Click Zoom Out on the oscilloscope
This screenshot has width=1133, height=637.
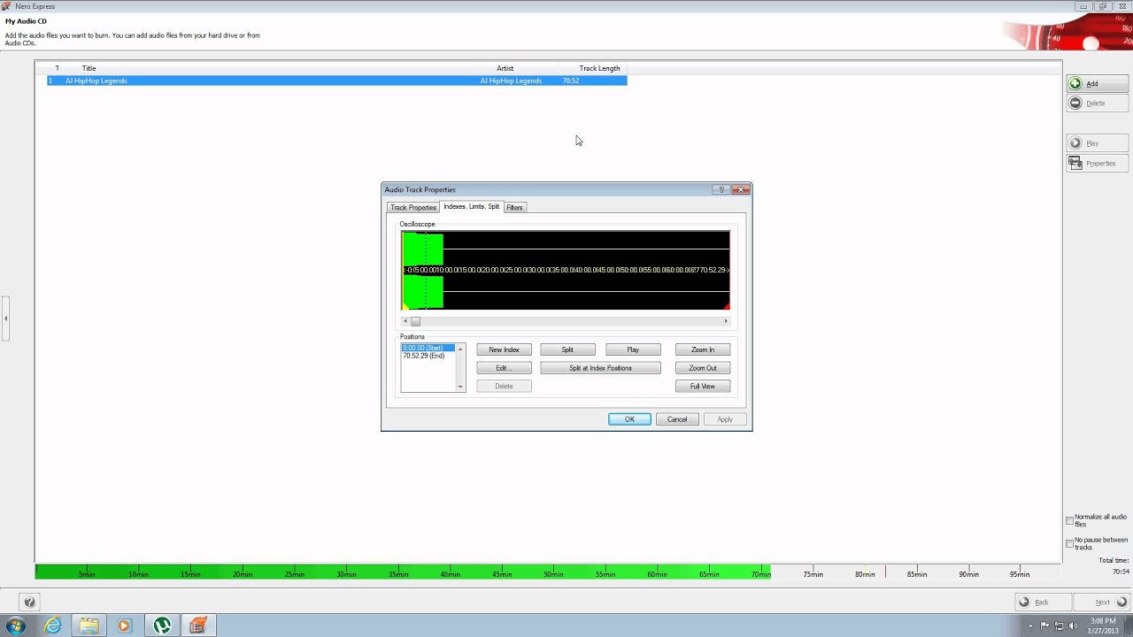703,368
